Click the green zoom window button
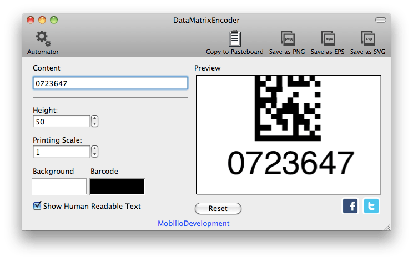The height and width of the screenshot is (261, 413). point(54,20)
